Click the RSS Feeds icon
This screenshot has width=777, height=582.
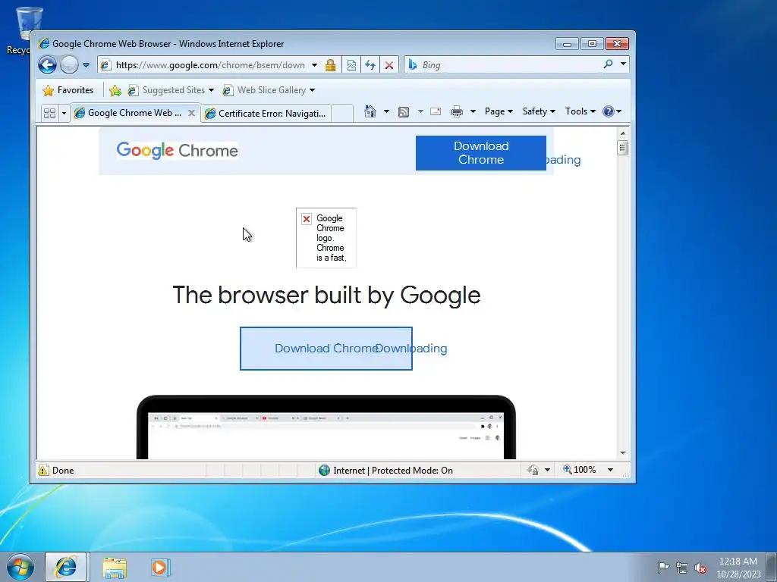click(x=404, y=112)
